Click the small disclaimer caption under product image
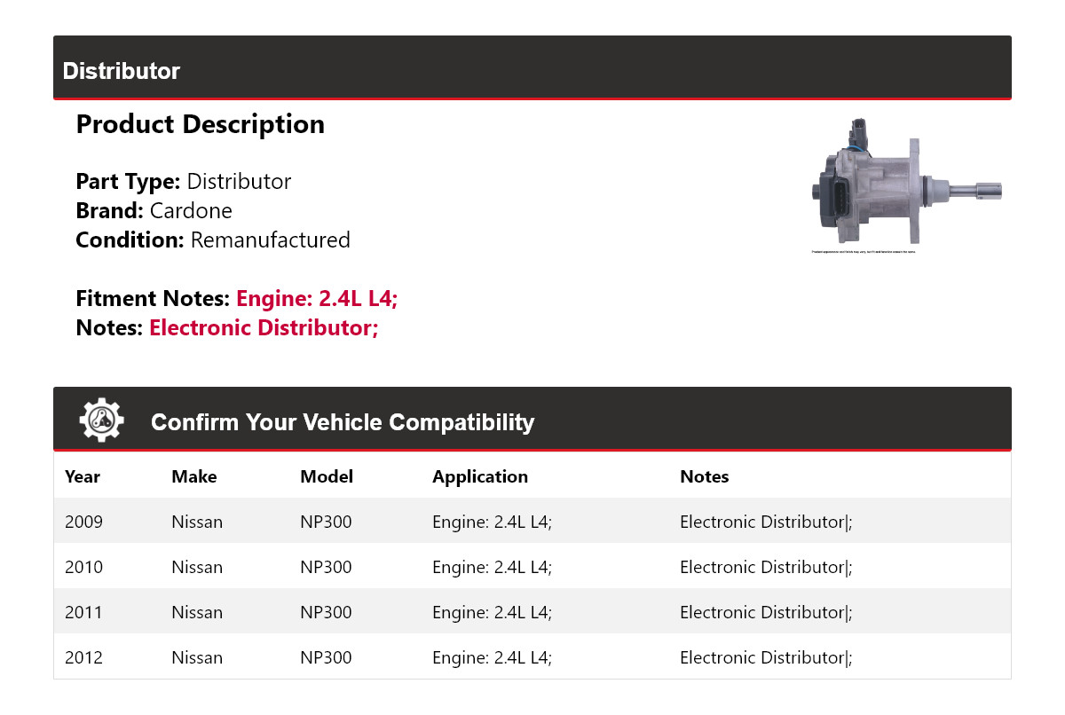 point(863,252)
